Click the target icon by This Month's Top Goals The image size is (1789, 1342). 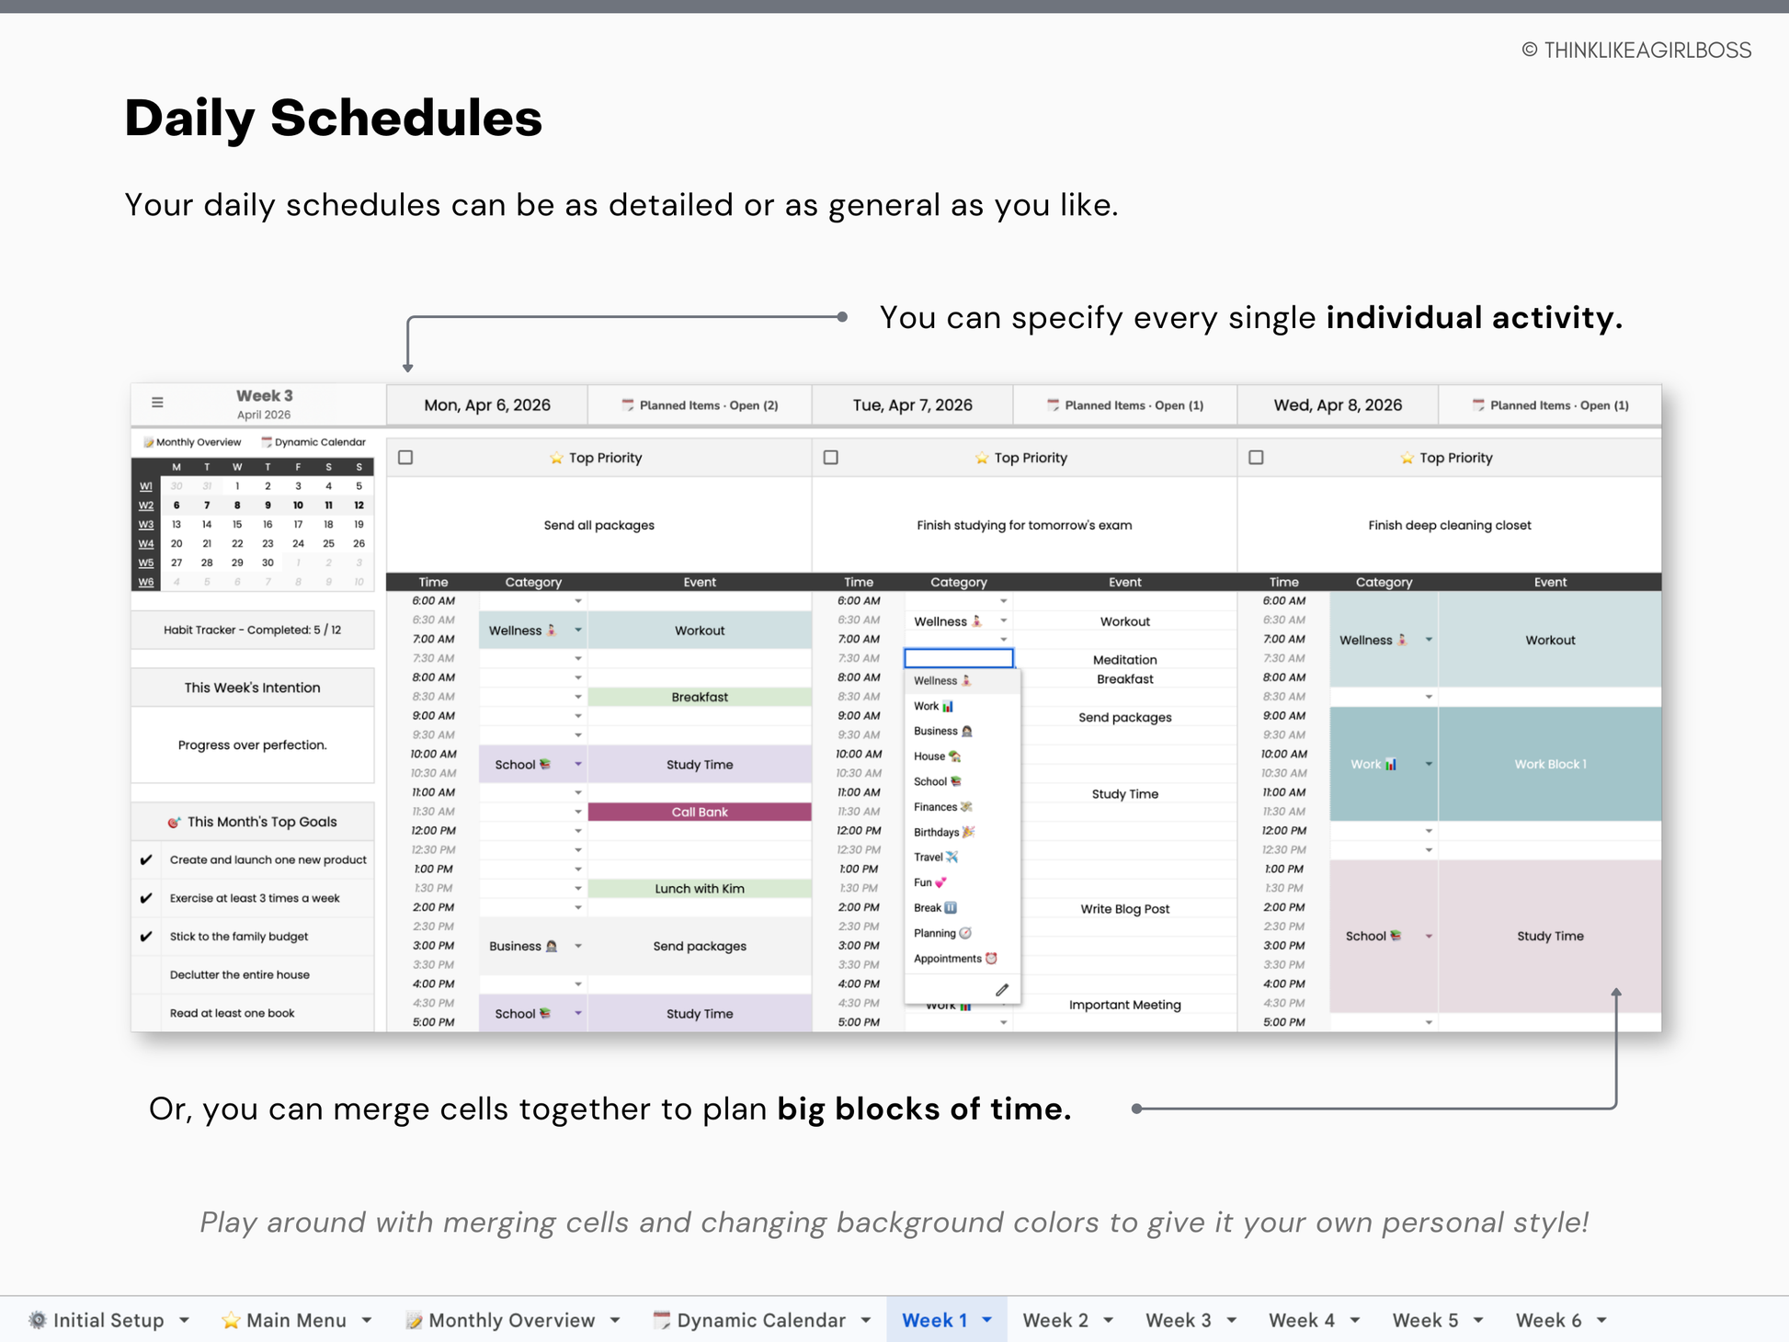tap(174, 822)
